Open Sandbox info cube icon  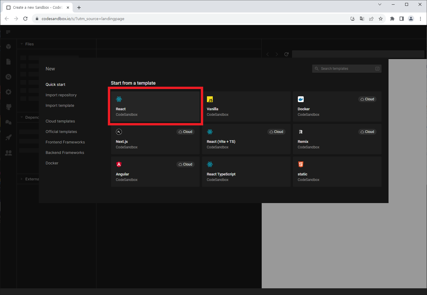coord(8,47)
